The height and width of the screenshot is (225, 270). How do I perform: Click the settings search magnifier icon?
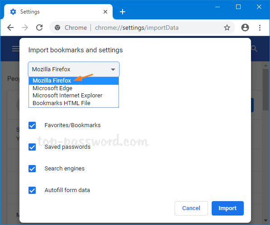click(254, 49)
